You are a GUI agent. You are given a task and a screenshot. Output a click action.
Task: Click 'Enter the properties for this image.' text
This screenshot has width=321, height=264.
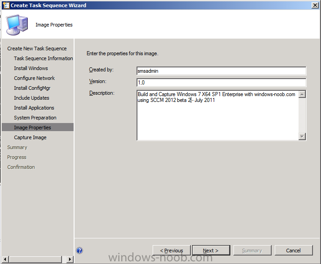click(x=123, y=53)
